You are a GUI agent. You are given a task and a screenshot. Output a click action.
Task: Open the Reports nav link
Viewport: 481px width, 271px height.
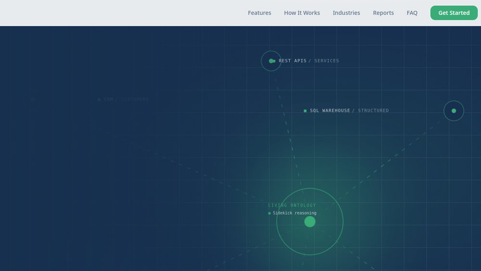pyautogui.click(x=383, y=13)
